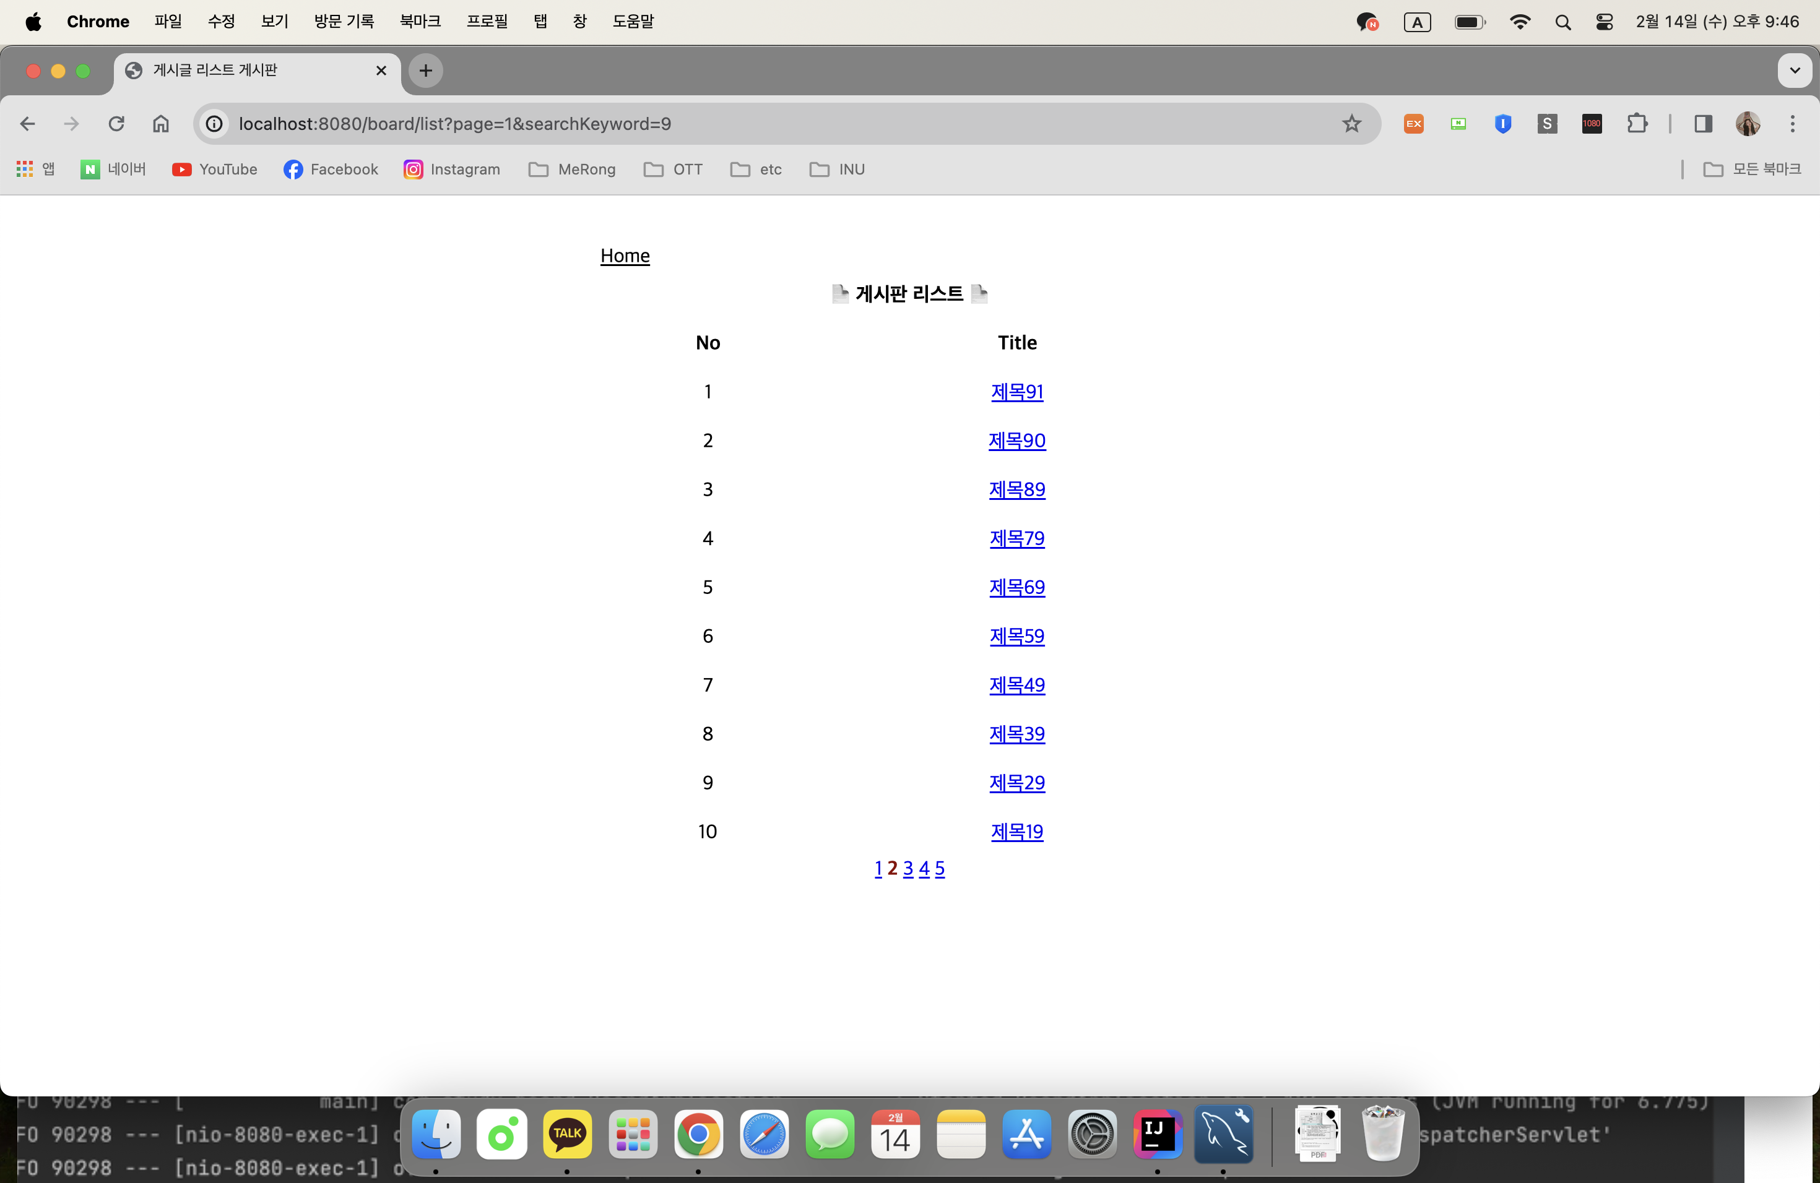Open the new tab plus button

point(426,71)
